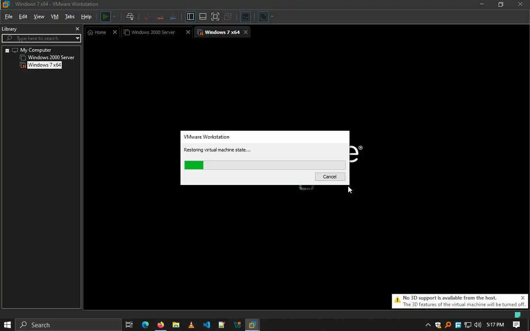Click the restore progress bar
Image resolution: width=530 pixels, height=331 pixels.
point(265,165)
